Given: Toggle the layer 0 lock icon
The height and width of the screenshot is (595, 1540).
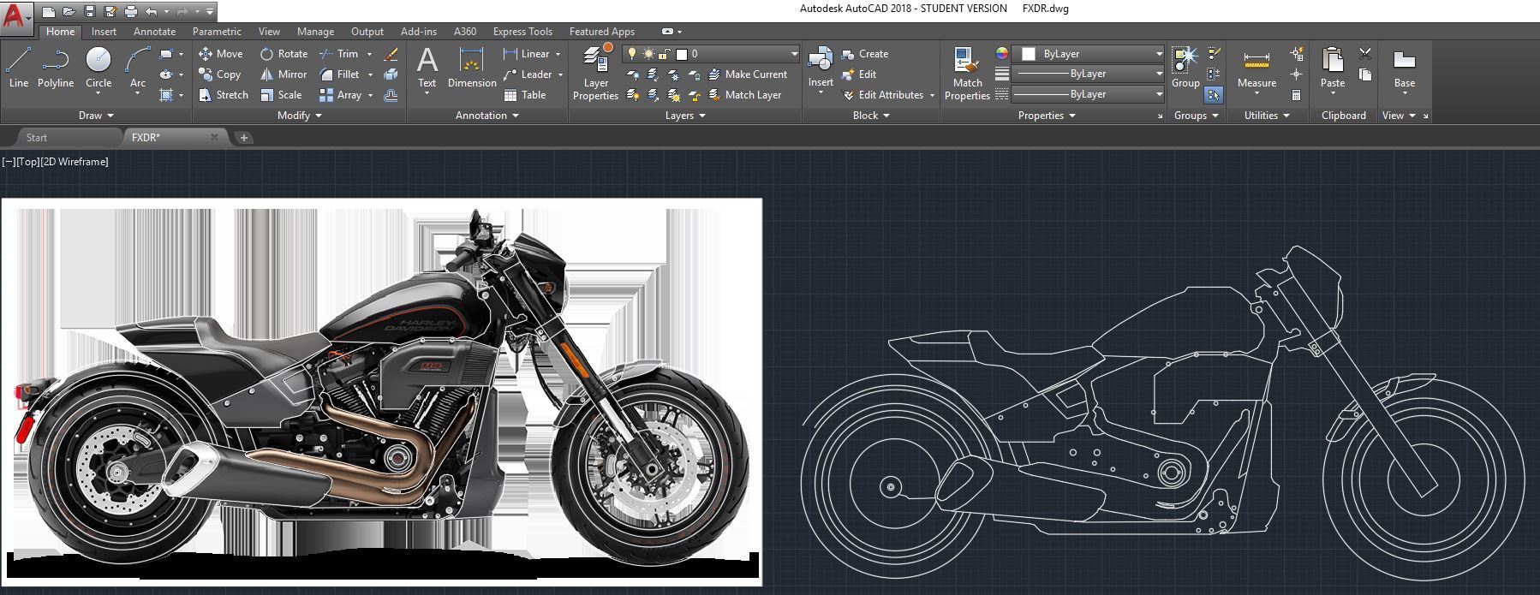Looking at the screenshot, I should [665, 54].
